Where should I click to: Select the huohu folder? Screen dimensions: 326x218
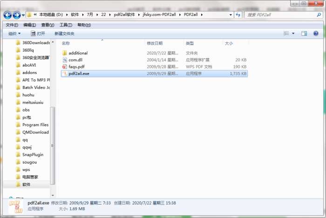[x=25, y=95]
